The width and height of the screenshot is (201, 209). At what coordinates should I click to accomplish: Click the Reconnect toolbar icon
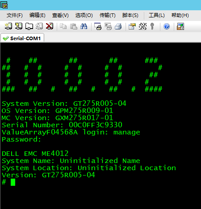(x=39, y=26)
